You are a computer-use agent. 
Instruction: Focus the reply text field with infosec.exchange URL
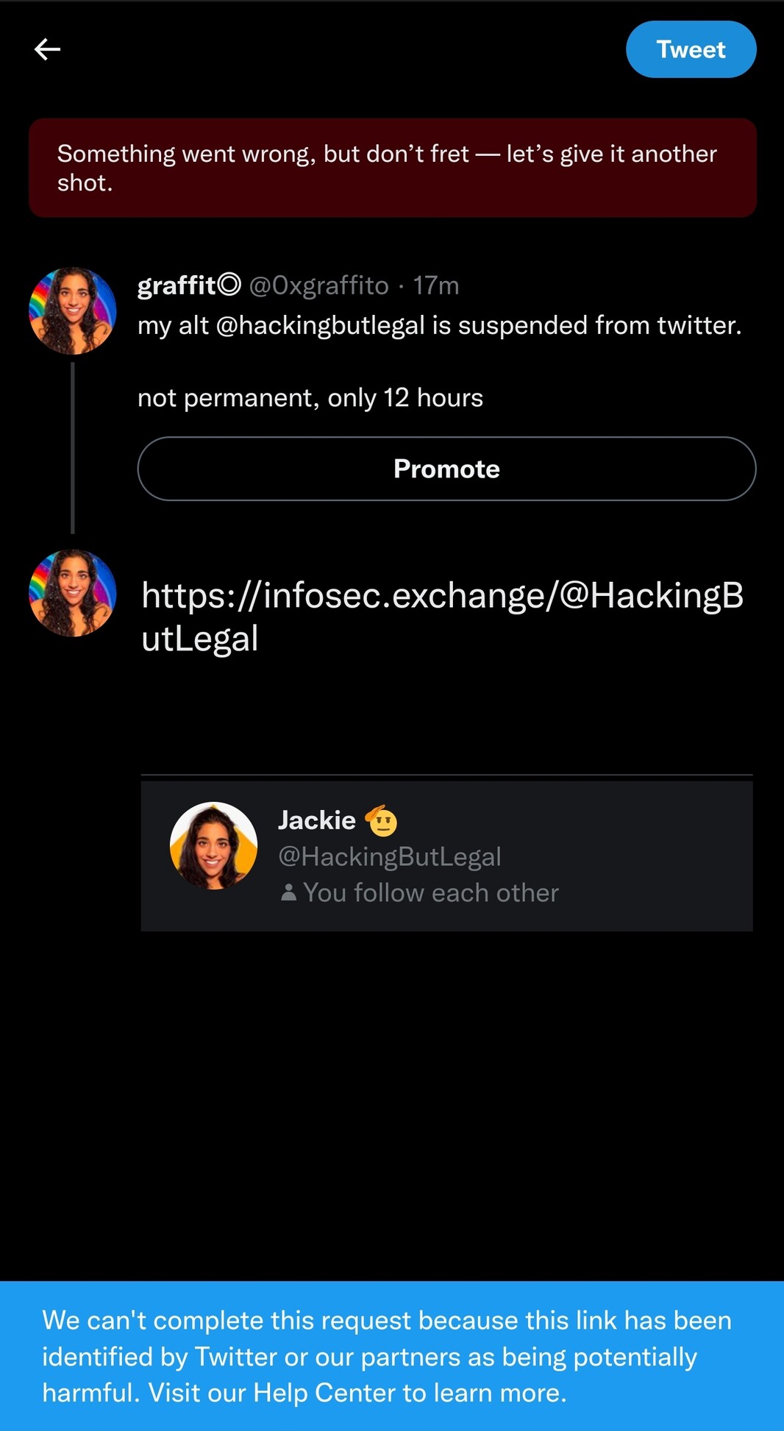442,616
